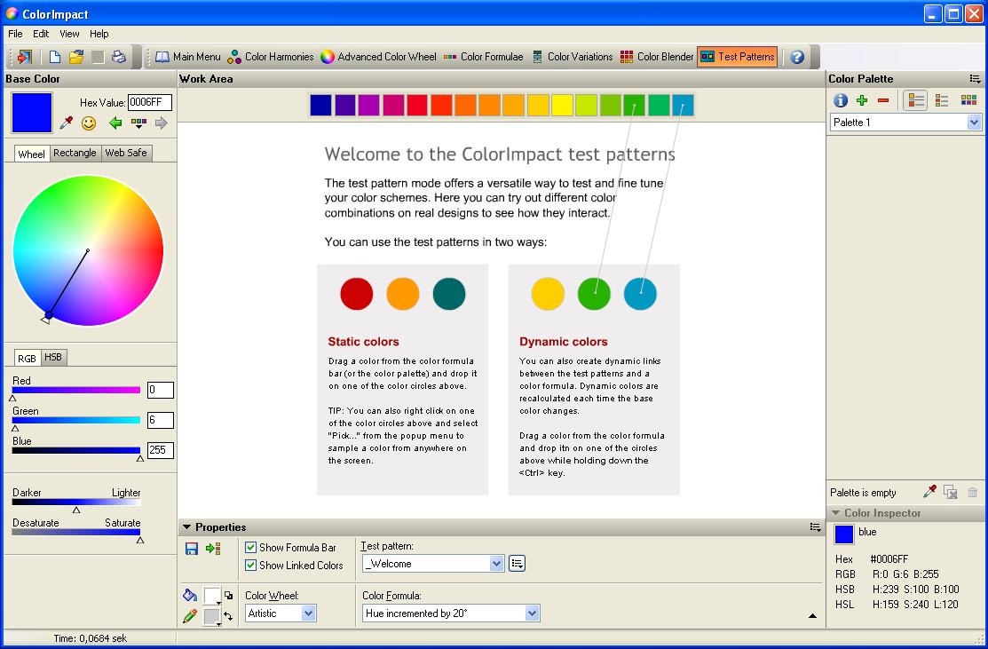988x649 pixels.
Task: Click eyedropper icon beside Palette is empty
Action: coord(929,492)
